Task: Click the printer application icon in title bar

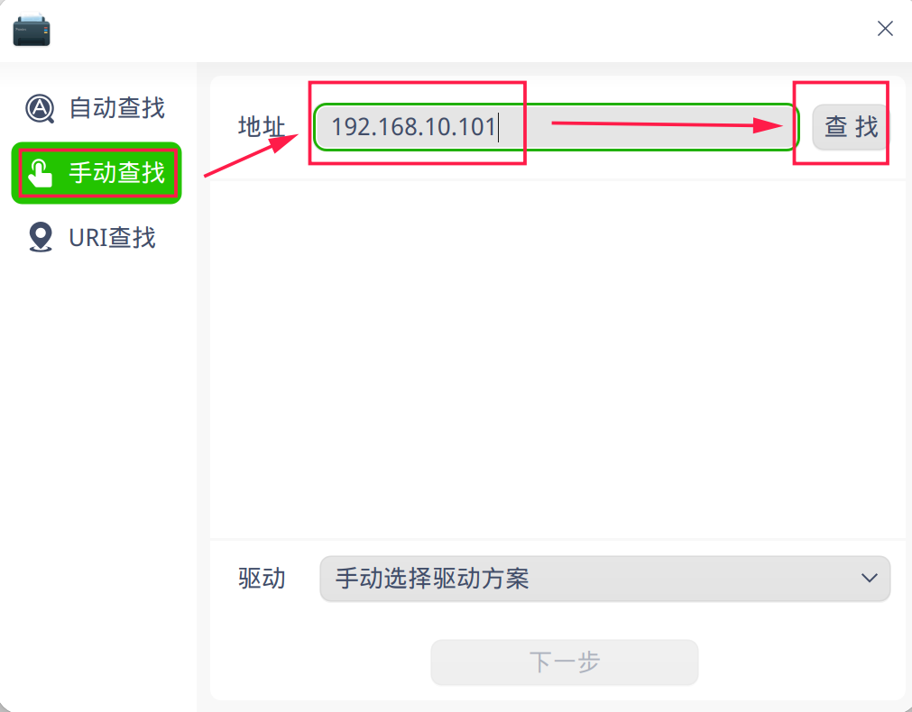Action: point(32,29)
